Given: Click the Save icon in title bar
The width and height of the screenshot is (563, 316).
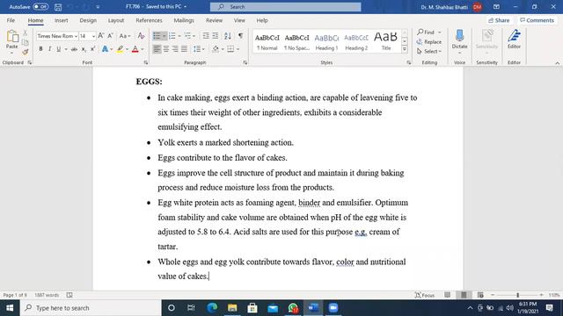Looking at the screenshot, I should click(x=58, y=7).
